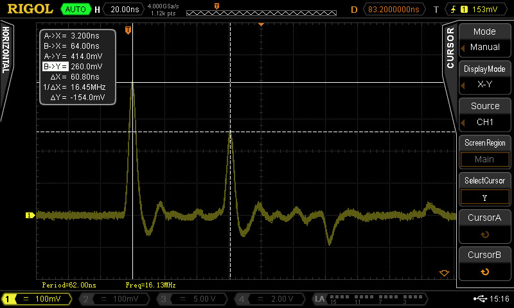Viewport: 514px width, 308px height.
Task: Click the trigger level 153mV readout
Action: (x=484, y=9)
